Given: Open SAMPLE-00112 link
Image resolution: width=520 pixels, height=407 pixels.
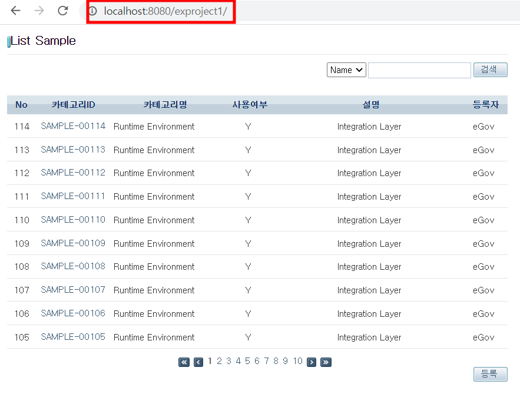Looking at the screenshot, I should (73, 173).
